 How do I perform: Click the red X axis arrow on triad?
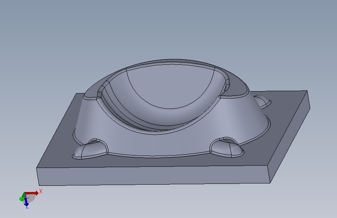click(31, 193)
